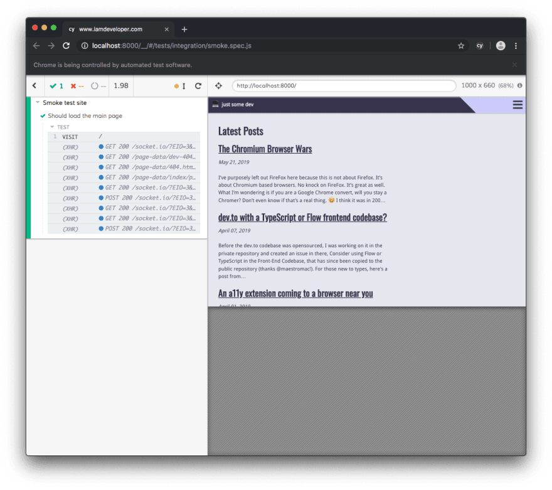The image size is (552, 490).
Task: Restart tests with the refresh icon
Action: [197, 85]
